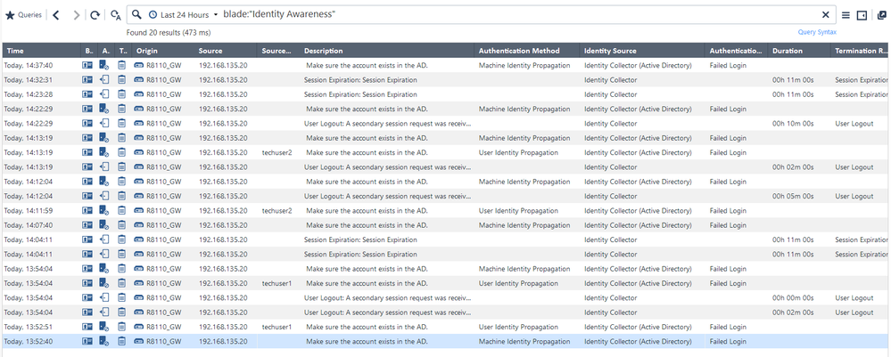Screen dimensions: 891x357
Task: Open the Queries favorites menu
Action: point(24,15)
